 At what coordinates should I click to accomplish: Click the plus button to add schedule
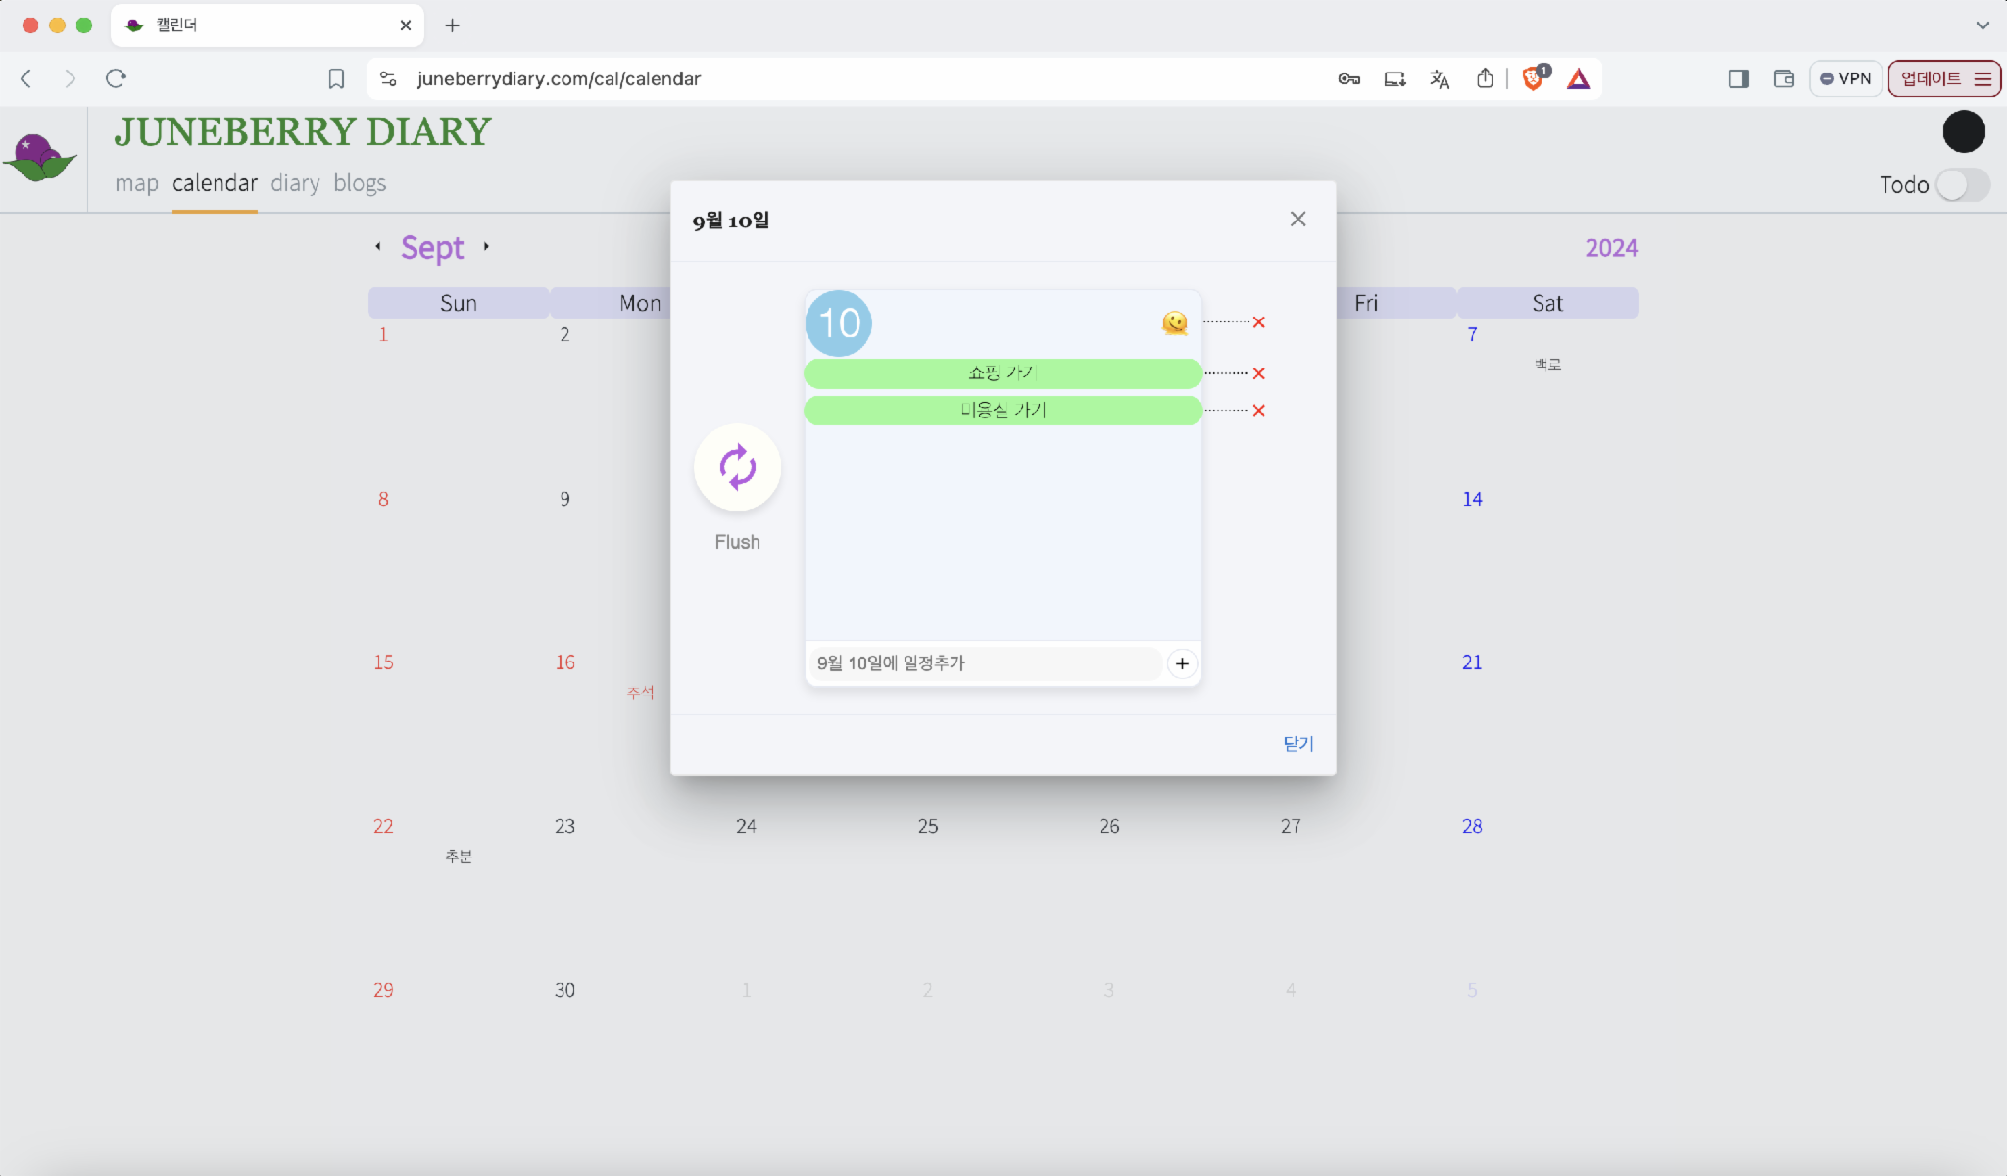tap(1182, 663)
